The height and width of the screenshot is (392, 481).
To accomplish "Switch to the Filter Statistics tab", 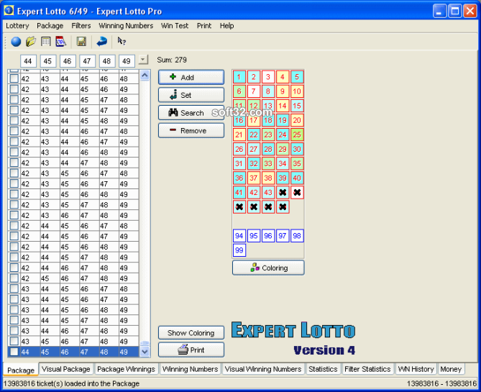I will coord(367,369).
